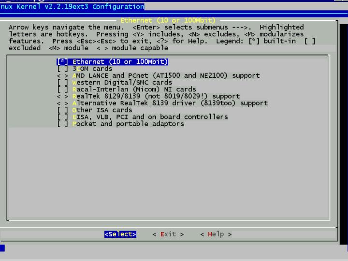Toggle AMD LANCE and PCnet module selector
348x261 pixels.
62,75
